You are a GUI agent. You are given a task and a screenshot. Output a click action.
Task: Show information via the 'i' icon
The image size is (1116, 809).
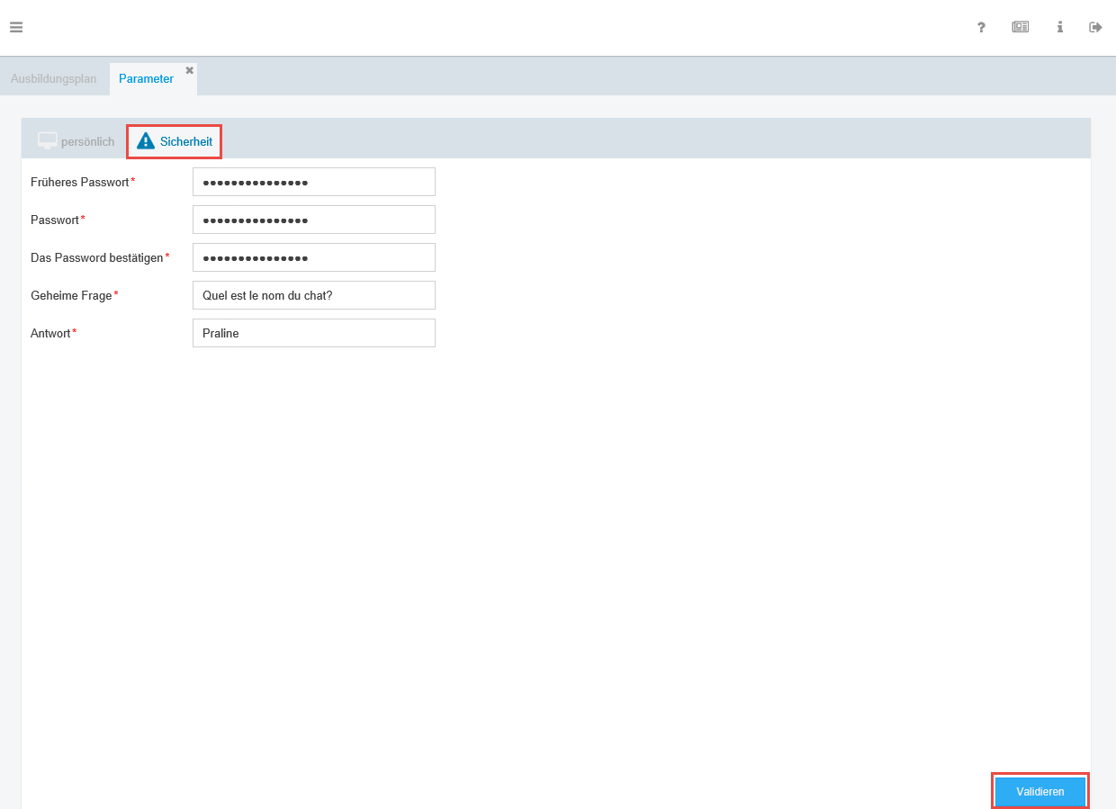click(x=1059, y=27)
